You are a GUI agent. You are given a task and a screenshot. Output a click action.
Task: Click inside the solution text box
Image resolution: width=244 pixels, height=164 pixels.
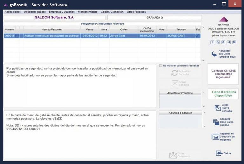click(80, 135)
